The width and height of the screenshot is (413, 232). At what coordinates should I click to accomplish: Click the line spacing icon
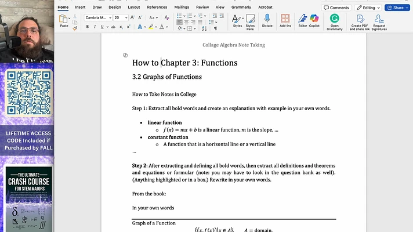(x=211, y=22)
